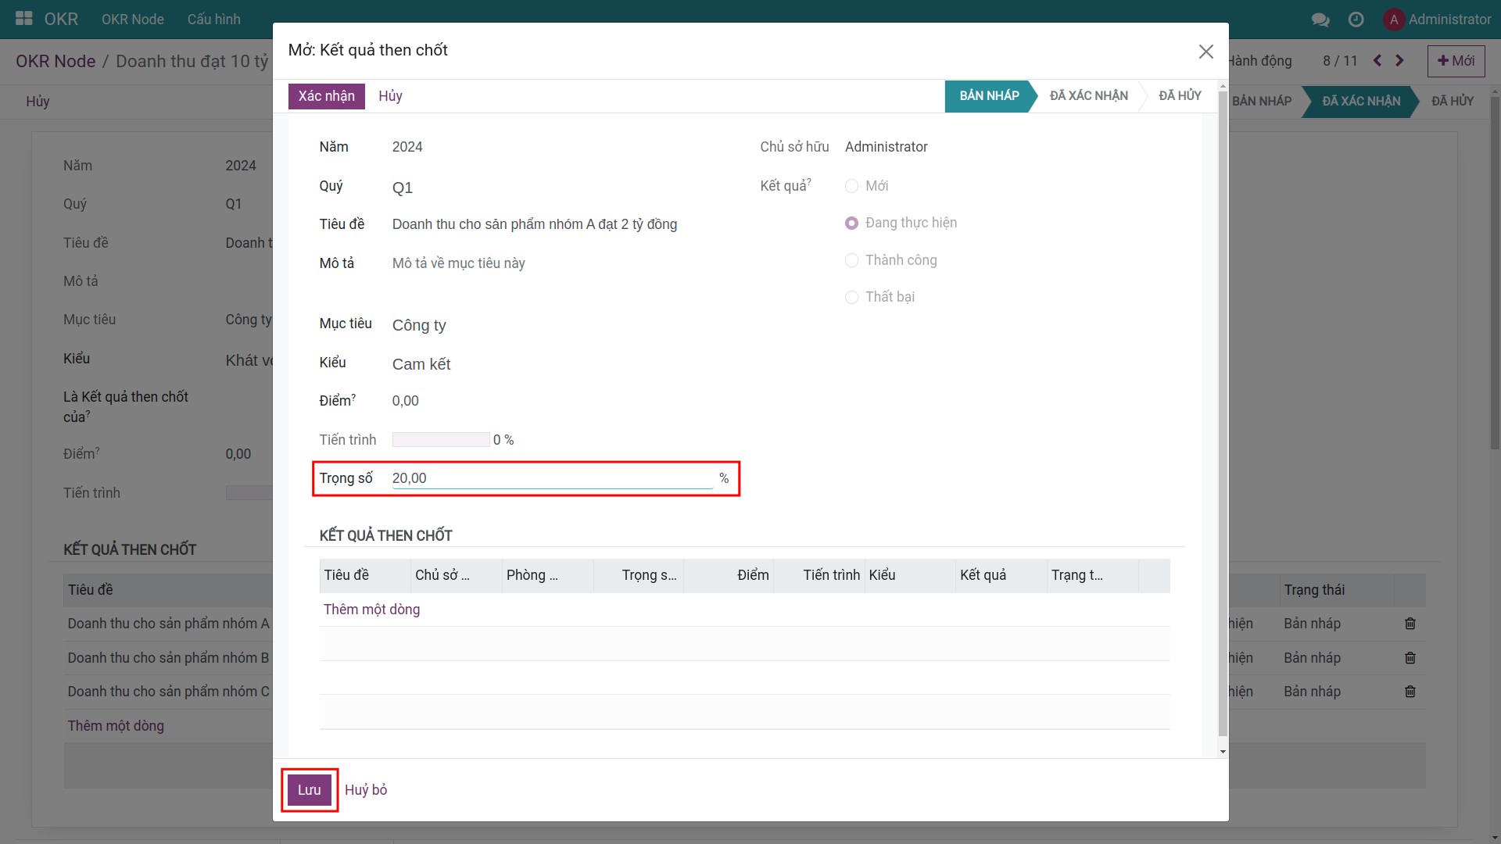This screenshot has width=1501, height=844.
Task: Delete the first key result row
Action: pyautogui.click(x=1410, y=624)
